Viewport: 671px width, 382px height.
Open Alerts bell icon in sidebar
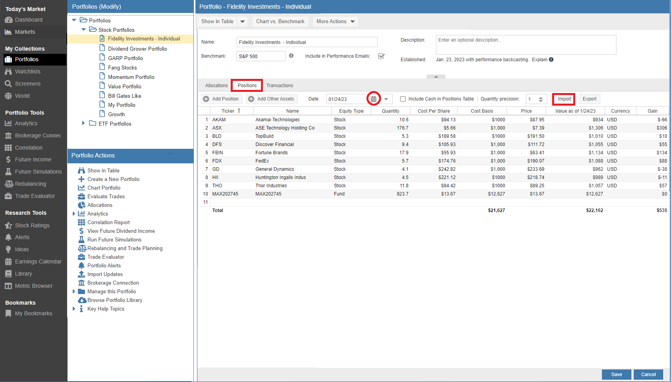pos(8,238)
